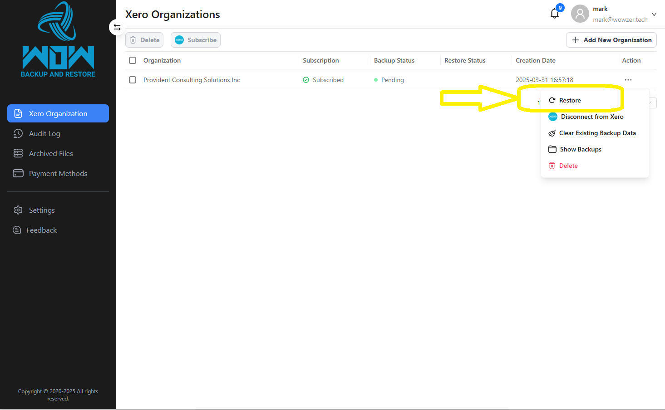The height and width of the screenshot is (410, 665).
Task: Click the Subscribe toolbar button
Action: (x=196, y=40)
